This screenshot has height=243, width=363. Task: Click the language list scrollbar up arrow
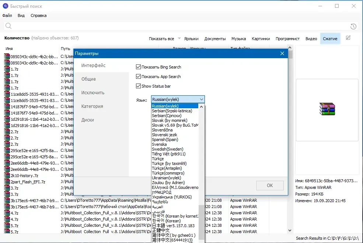pos(202,107)
